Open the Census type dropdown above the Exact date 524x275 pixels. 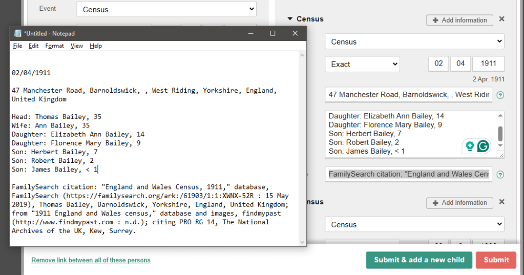[x=414, y=41]
